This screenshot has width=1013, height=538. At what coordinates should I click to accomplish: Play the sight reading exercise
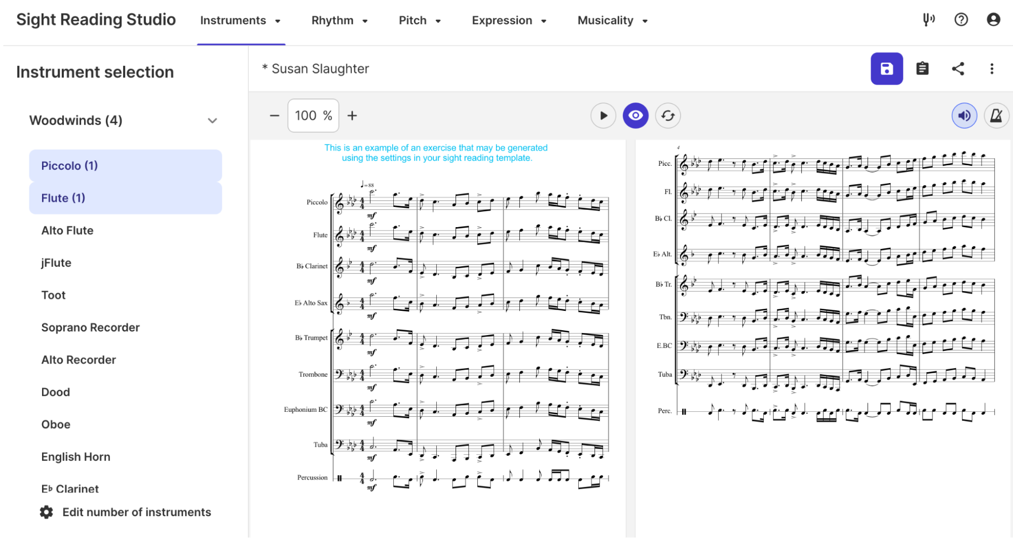pos(603,116)
